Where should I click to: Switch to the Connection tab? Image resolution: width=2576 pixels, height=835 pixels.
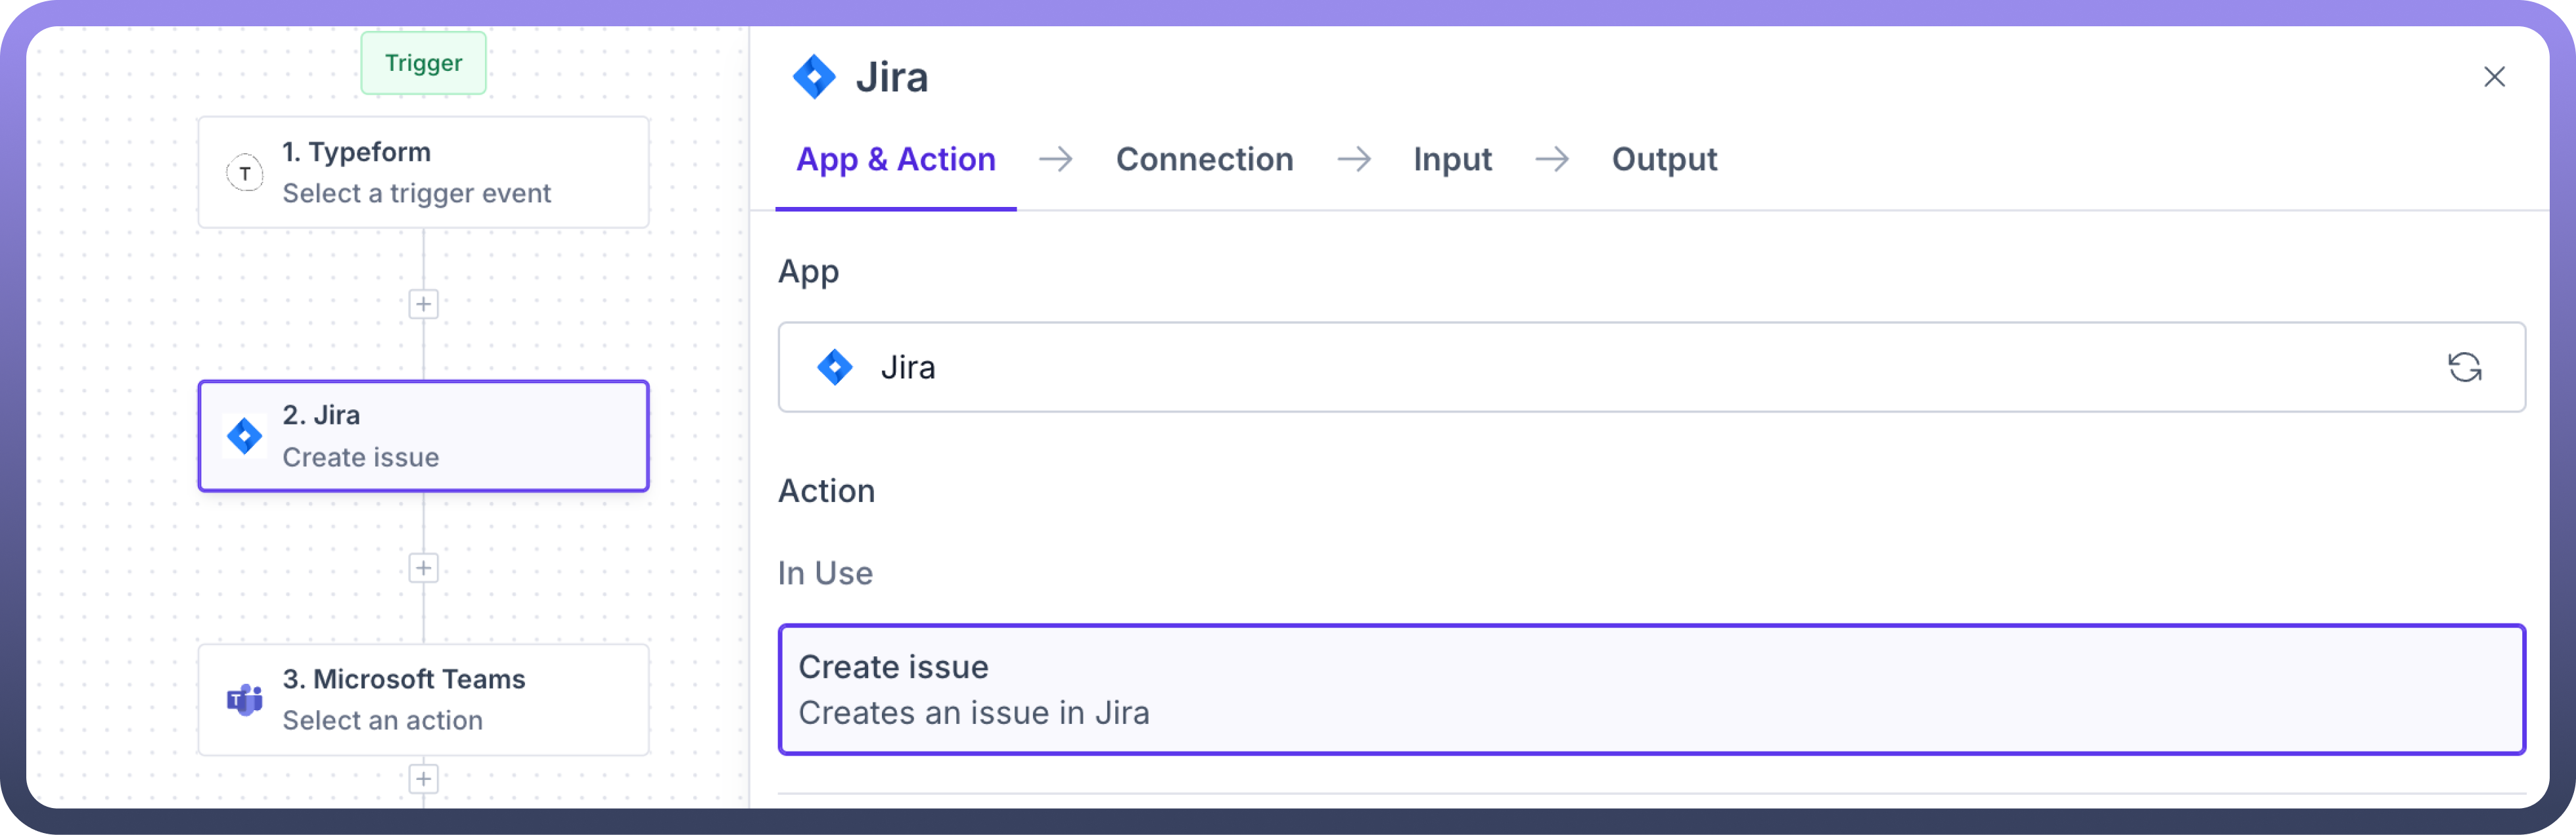point(1204,159)
